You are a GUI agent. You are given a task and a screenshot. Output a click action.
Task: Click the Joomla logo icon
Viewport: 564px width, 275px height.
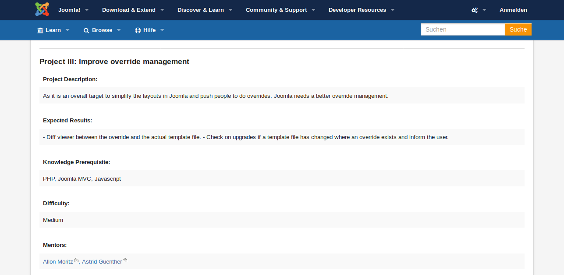tap(42, 10)
